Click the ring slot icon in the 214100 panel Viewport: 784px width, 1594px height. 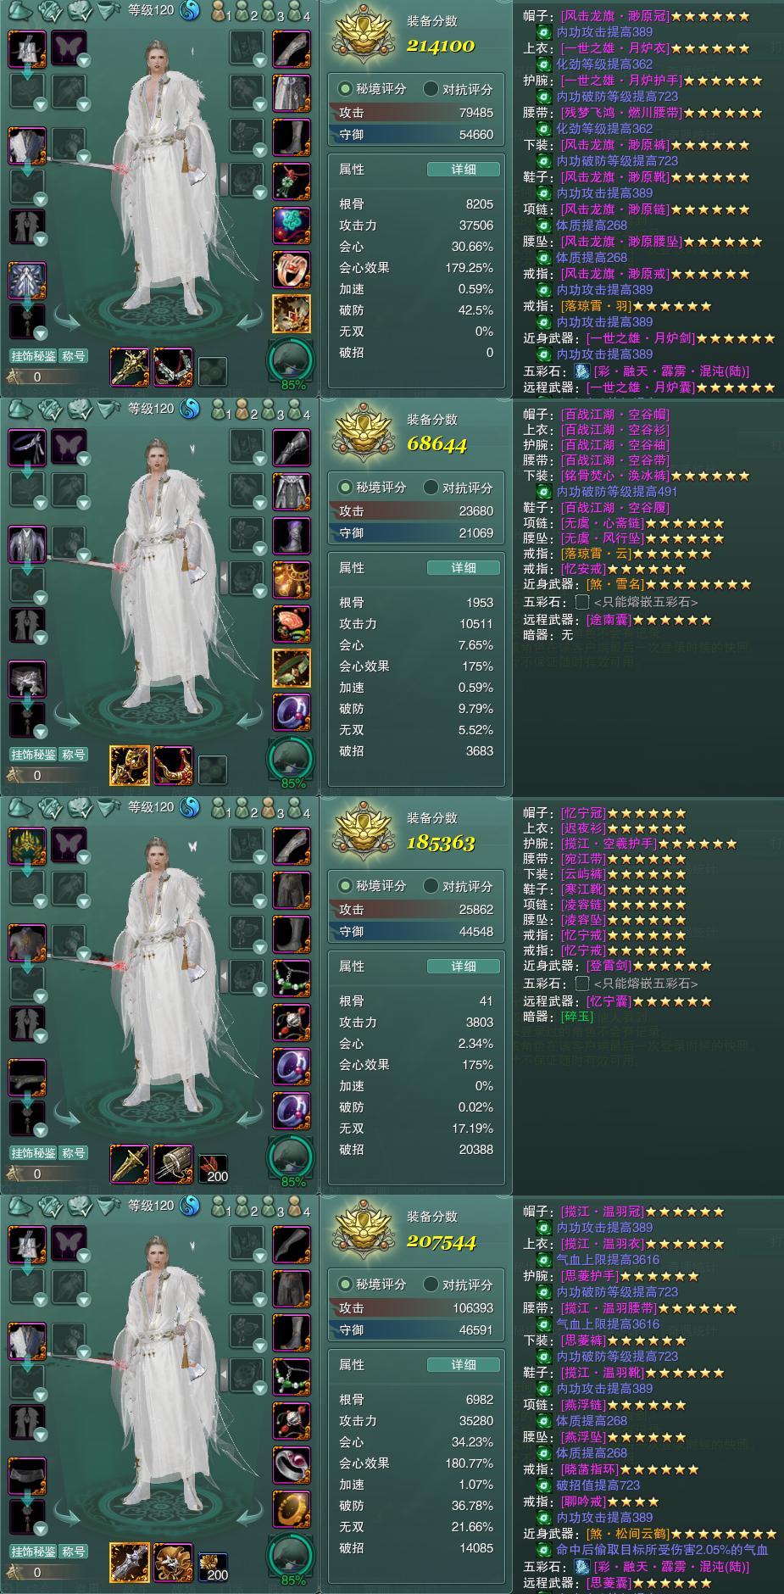pos(291,269)
